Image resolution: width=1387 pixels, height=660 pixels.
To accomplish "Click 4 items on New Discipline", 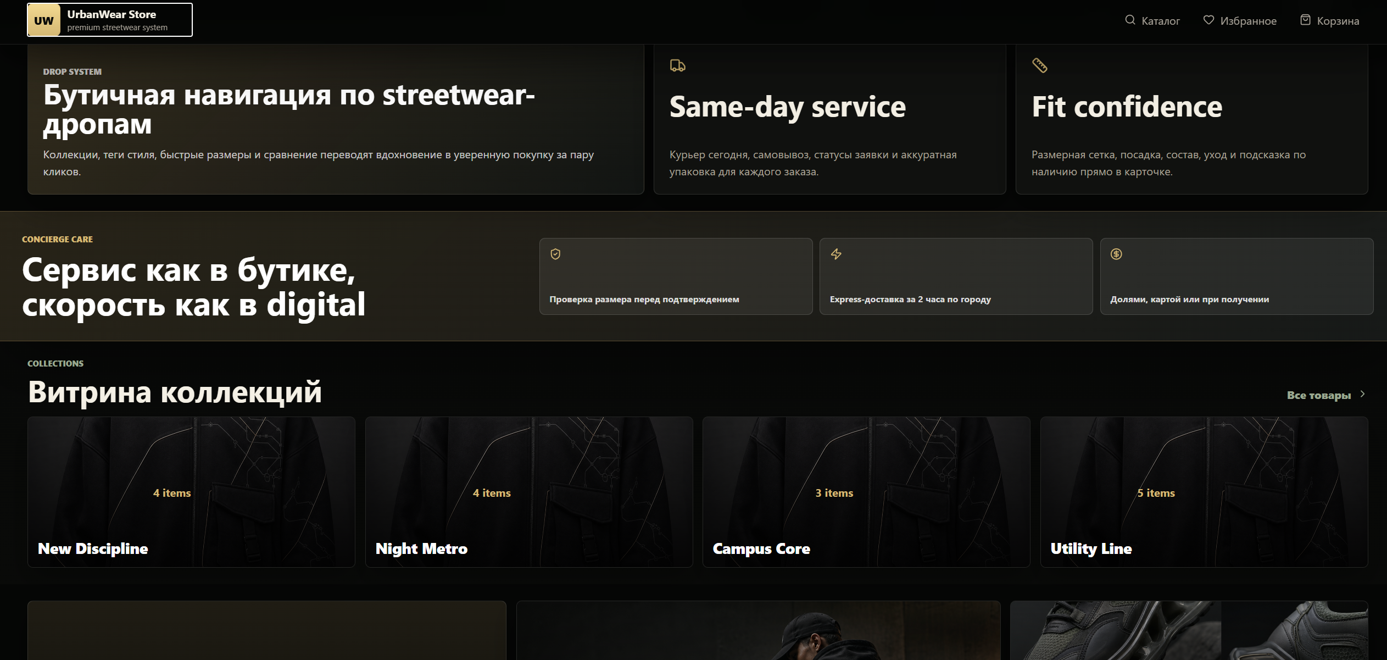I will 172,493.
